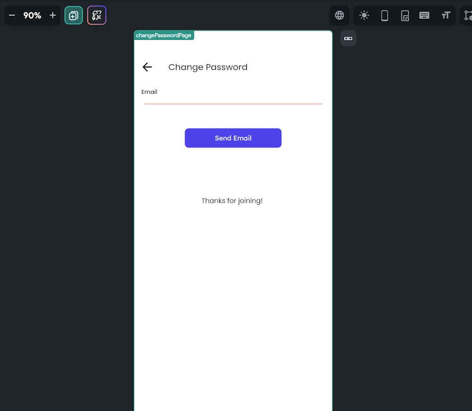This screenshot has width=472, height=411.
Task: Click the Send Email button
Action: tap(233, 138)
